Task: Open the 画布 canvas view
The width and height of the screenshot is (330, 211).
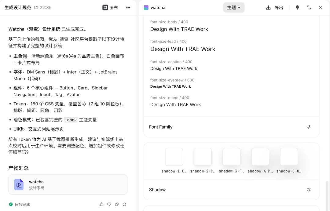Action: [110, 8]
